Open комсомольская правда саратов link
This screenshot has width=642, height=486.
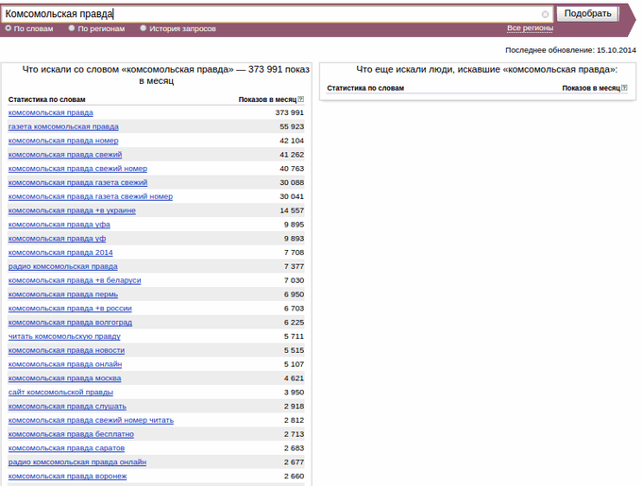tap(66, 448)
